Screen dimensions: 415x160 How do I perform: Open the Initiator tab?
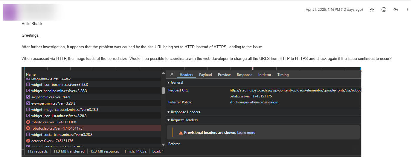[x=265, y=75]
